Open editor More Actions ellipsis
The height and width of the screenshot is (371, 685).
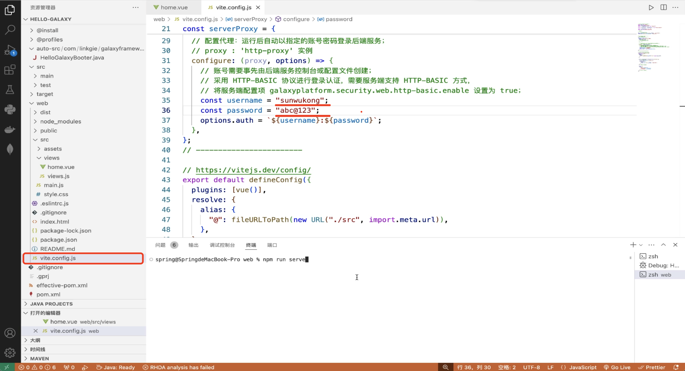(675, 7)
